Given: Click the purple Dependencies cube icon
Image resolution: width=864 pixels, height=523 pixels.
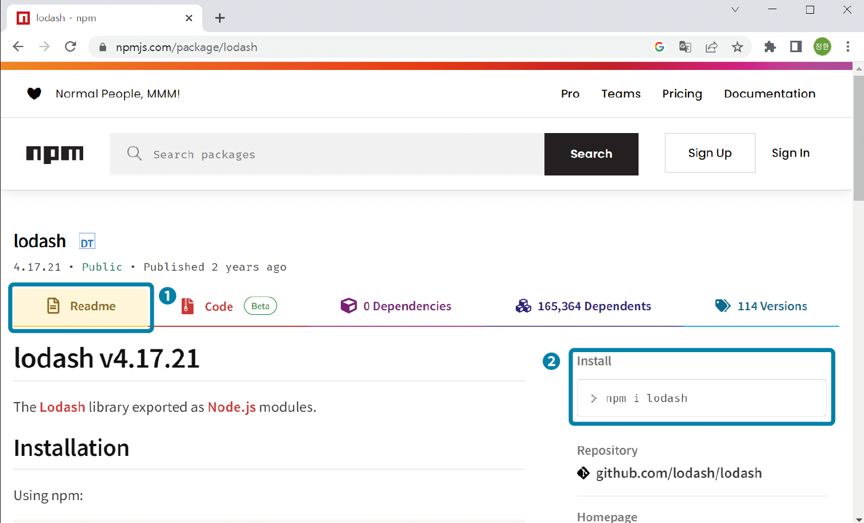Looking at the screenshot, I should [x=349, y=306].
